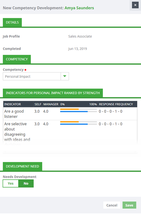141x216 pixels.
Task: Click response frequency of selective disagreeing row
Action: click(x=111, y=124)
